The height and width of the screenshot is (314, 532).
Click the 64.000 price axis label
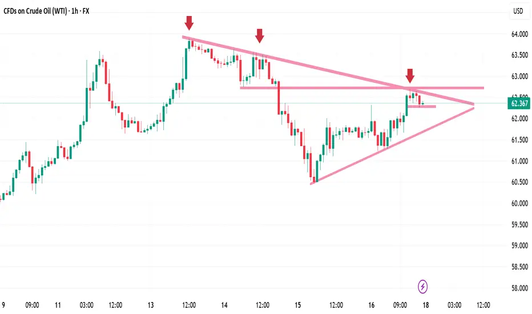click(520, 34)
